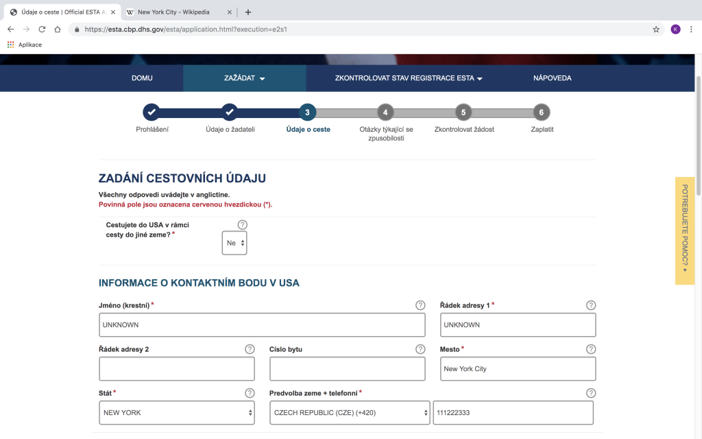Bookmark this page with the star icon
Image resolution: width=702 pixels, height=439 pixels.
[x=656, y=29]
